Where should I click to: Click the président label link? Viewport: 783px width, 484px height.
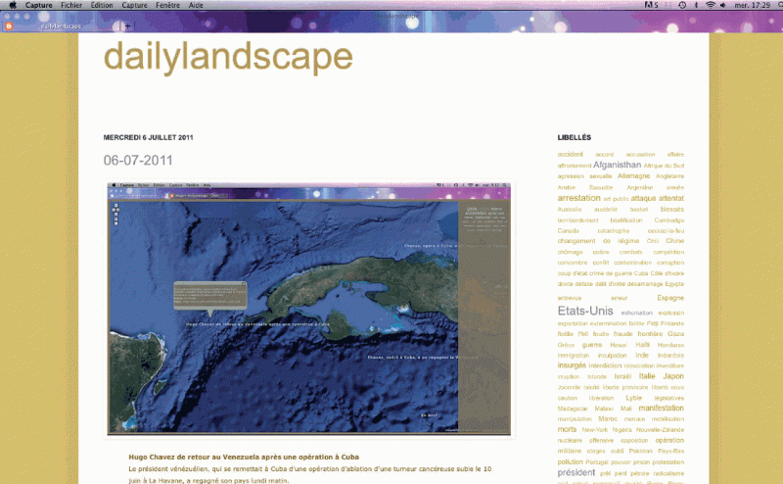tap(576, 472)
